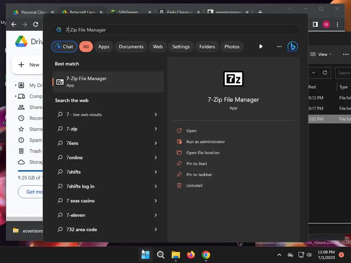
Task: Switch to the Apps filter tab
Action: [104, 47]
